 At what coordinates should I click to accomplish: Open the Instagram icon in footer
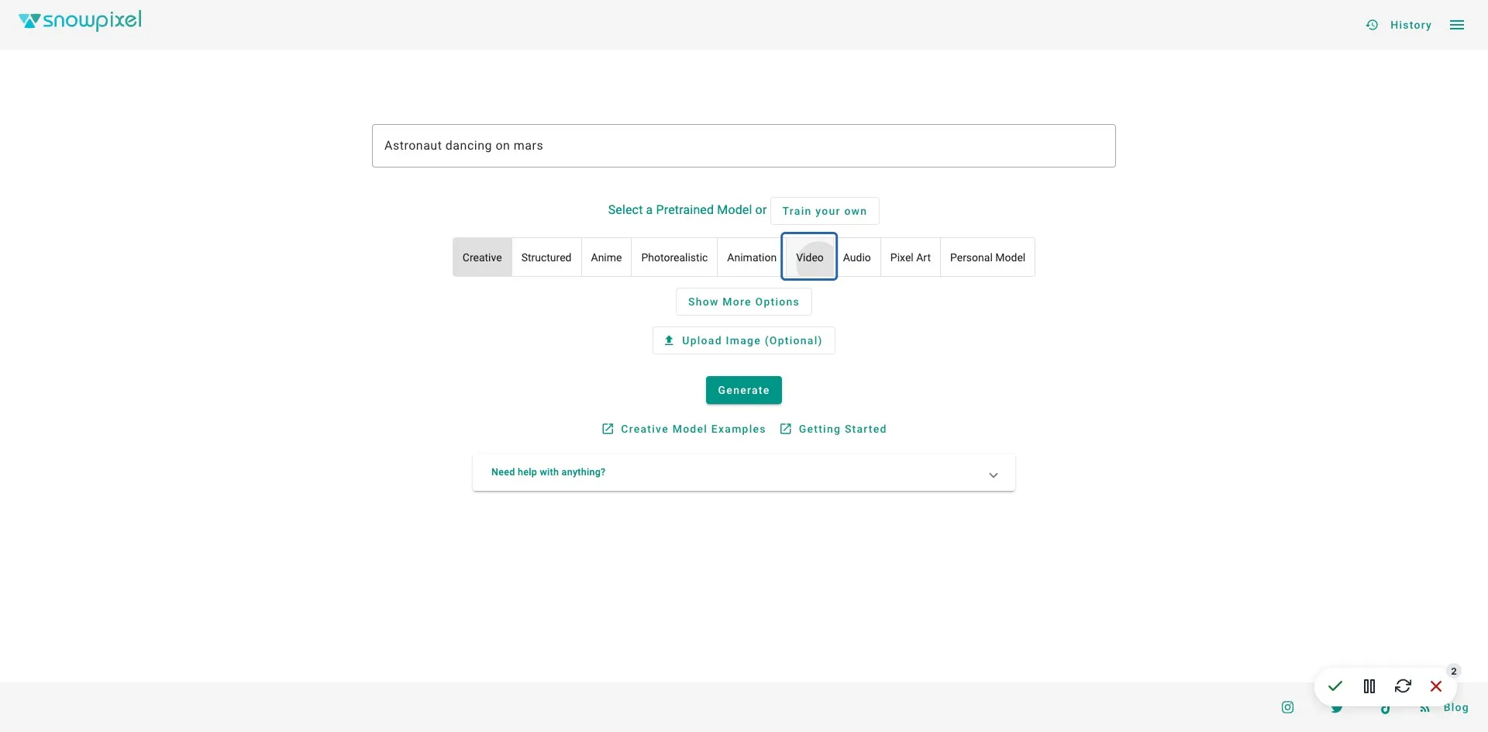coord(1287,707)
